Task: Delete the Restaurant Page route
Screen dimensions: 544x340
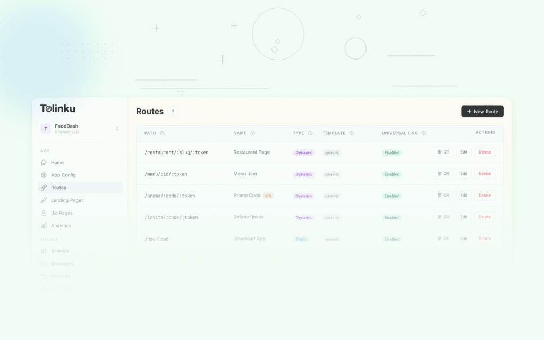Action: click(484, 152)
